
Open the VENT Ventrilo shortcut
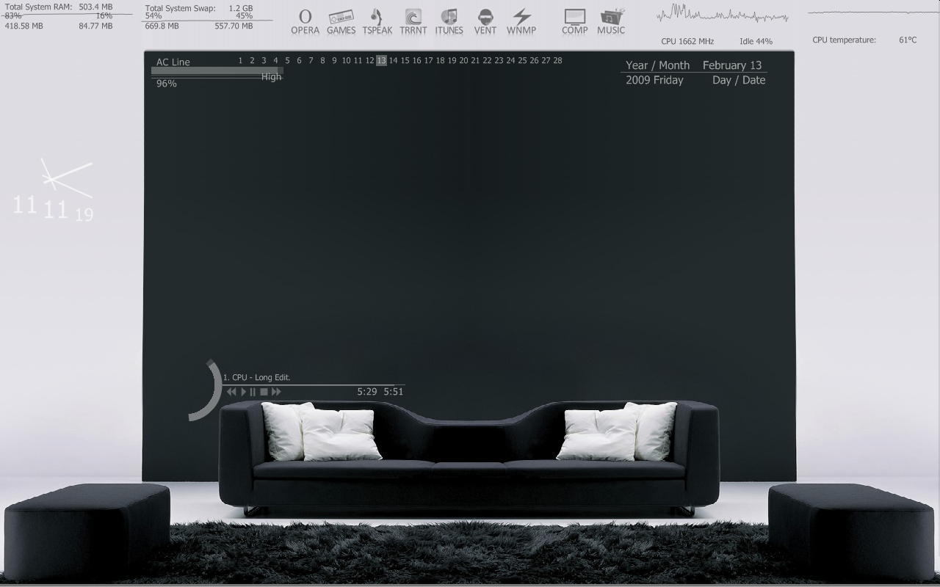pos(485,21)
